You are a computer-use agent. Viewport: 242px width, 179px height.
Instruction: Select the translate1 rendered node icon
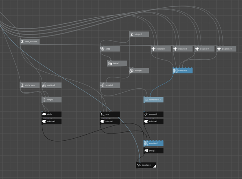coord(139,165)
